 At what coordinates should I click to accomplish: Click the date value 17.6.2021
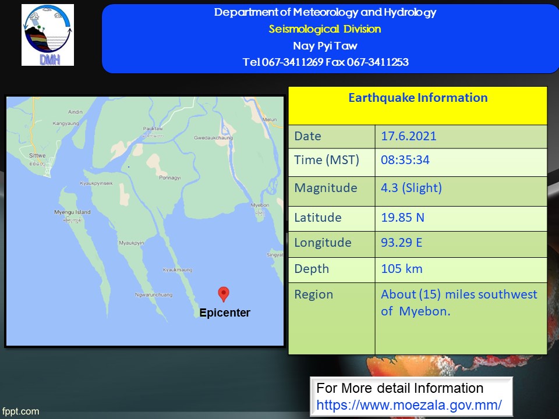point(408,137)
